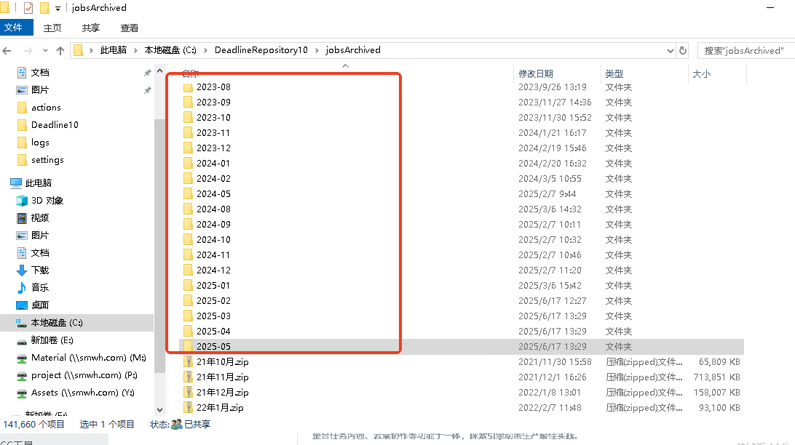This screenshot has height=445, width=795.
Task: Switch to the 查看 ribbon tab
Action: click(x=130, y=28)
